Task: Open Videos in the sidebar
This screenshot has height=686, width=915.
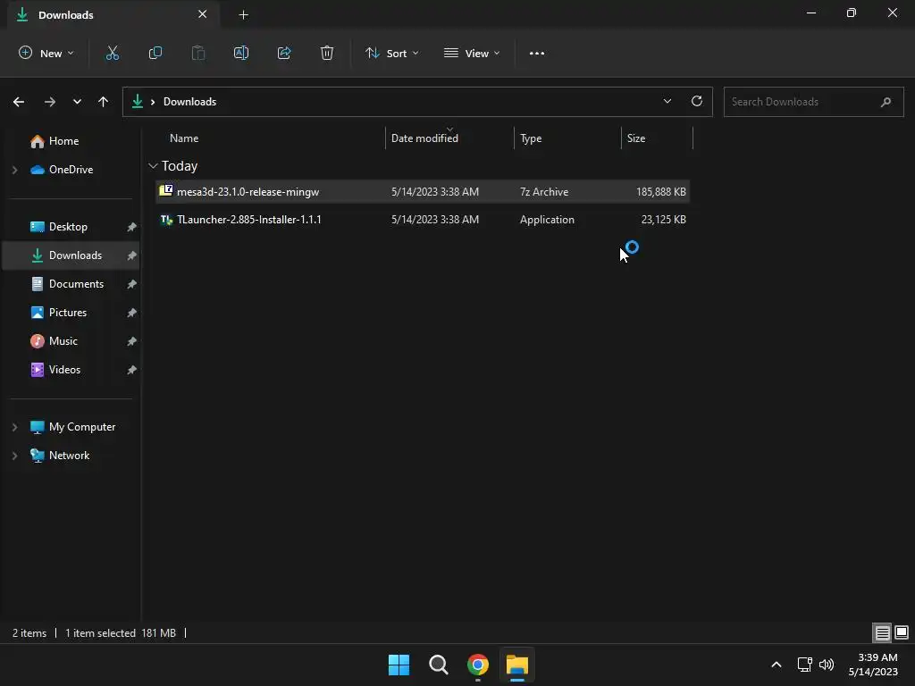Action: click(64, 370)
